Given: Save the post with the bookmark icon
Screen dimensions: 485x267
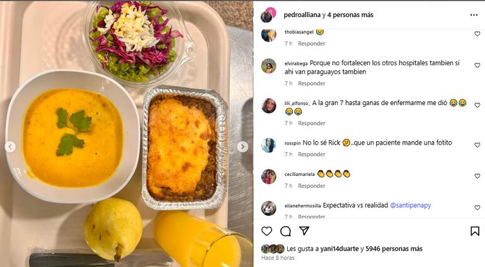Looking at the screenshot, I should [475, 231].
